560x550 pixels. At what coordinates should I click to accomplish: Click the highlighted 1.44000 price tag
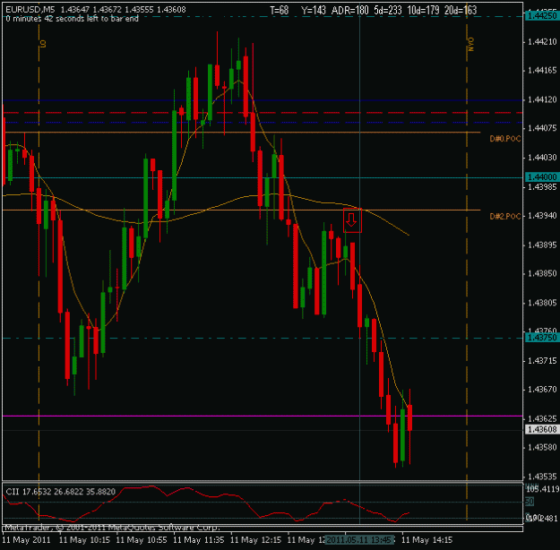click(542, 177)
